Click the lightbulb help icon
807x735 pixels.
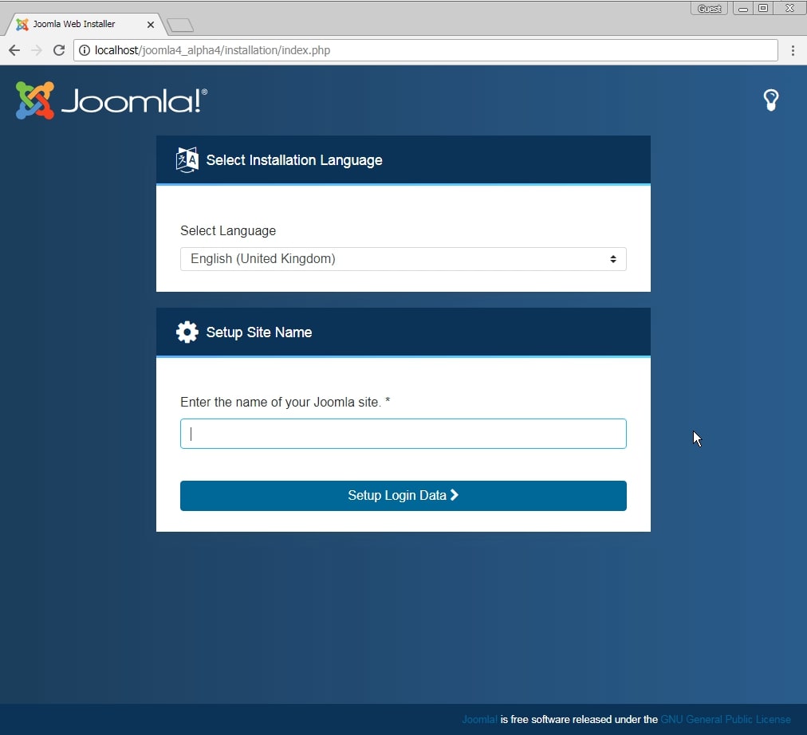(x=770, y=100)
